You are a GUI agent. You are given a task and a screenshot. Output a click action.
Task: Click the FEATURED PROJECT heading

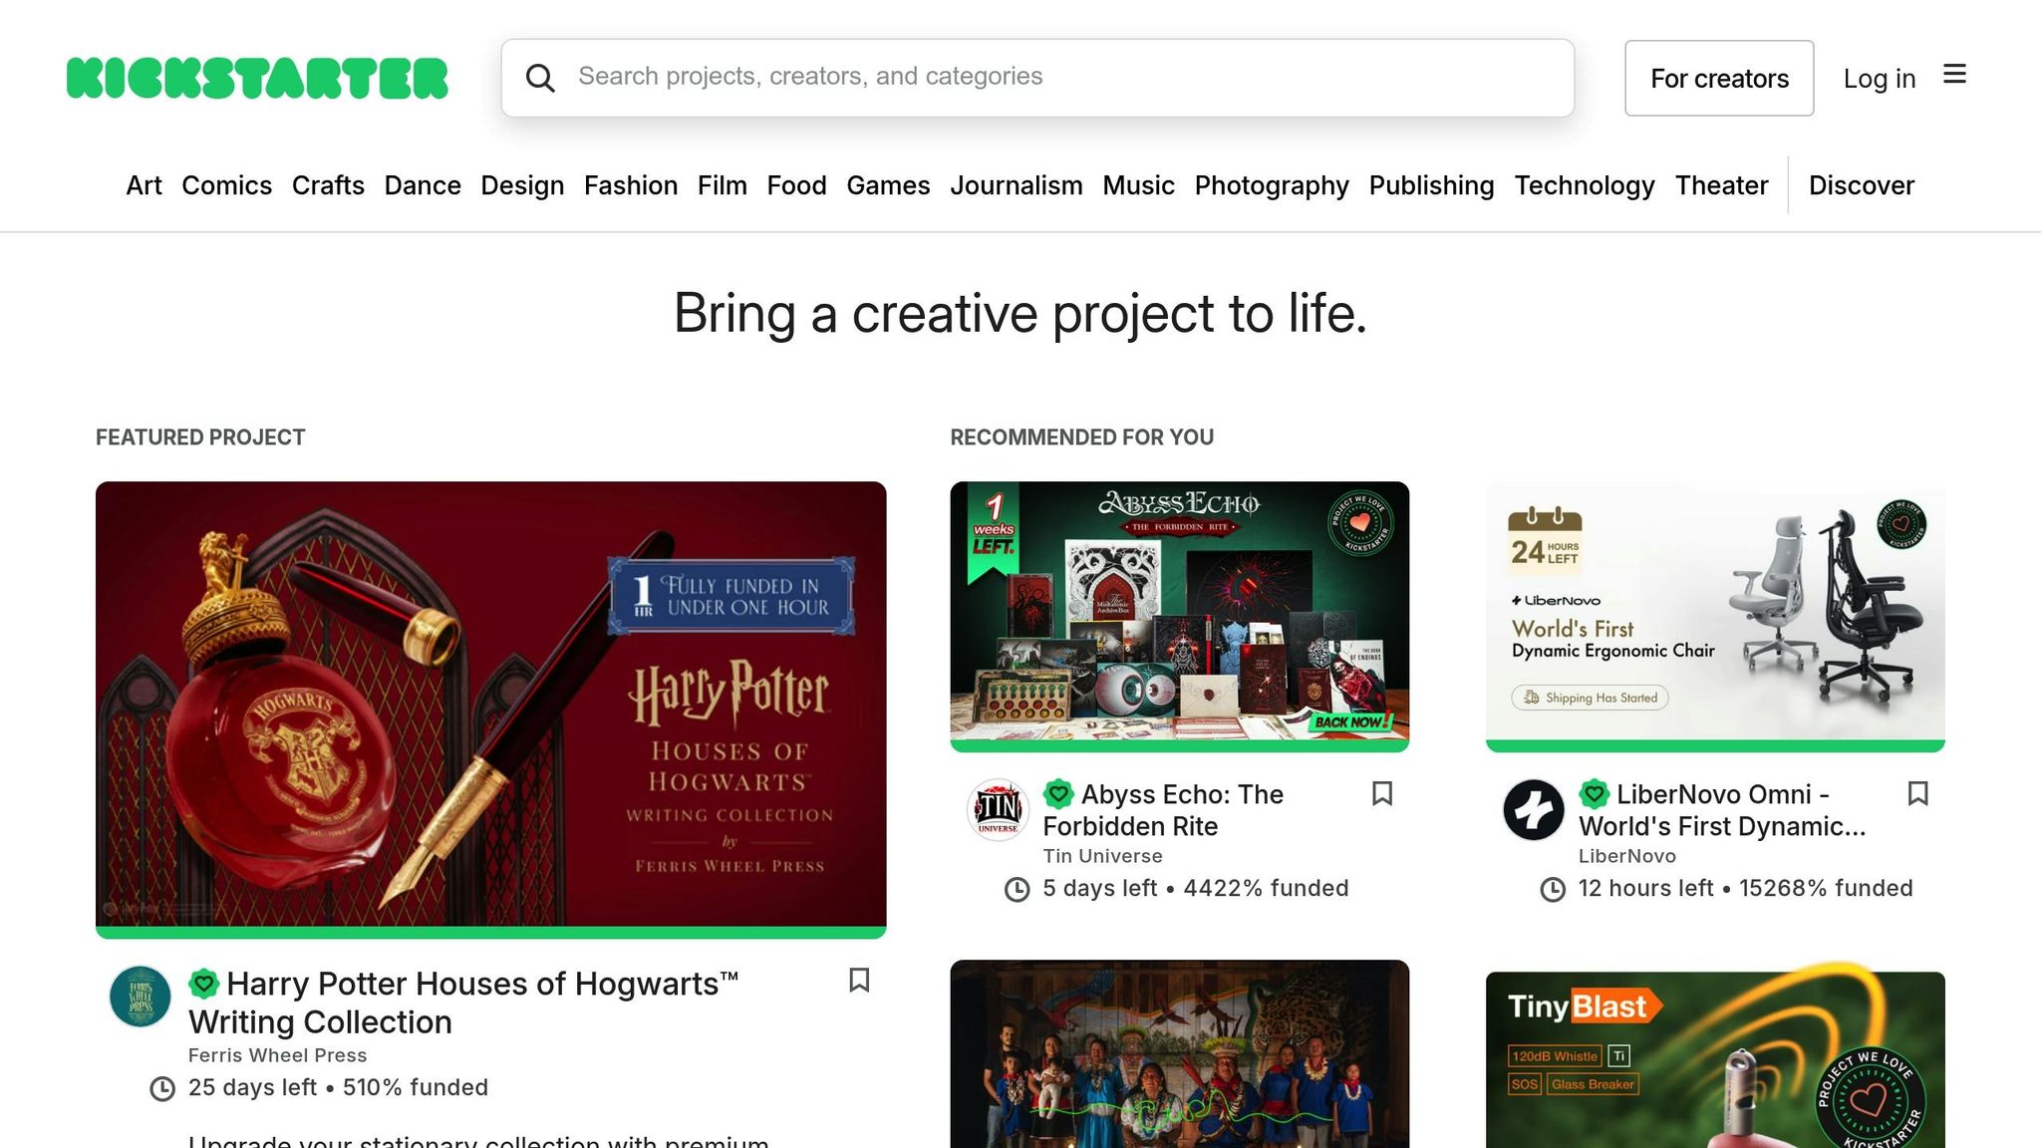(x=200, y=437)
